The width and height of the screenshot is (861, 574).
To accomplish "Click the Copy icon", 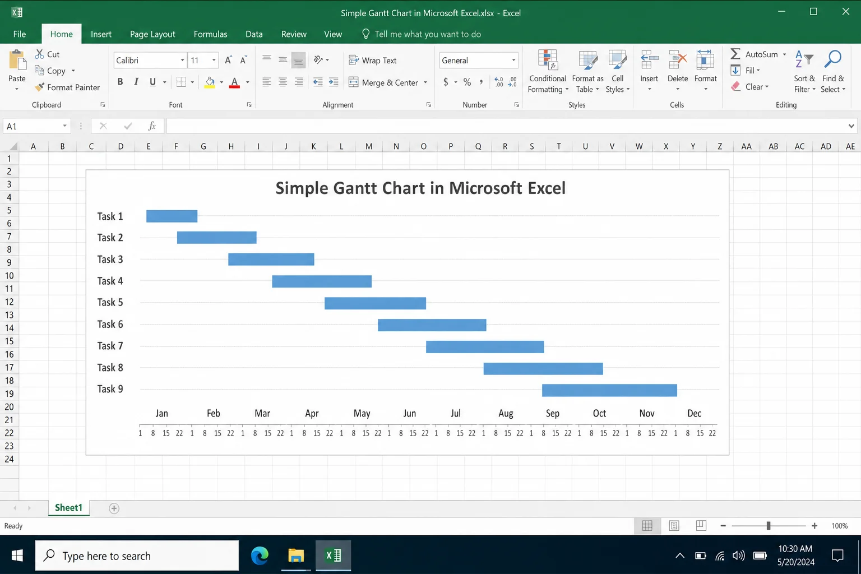I will (x=39, y=70).
